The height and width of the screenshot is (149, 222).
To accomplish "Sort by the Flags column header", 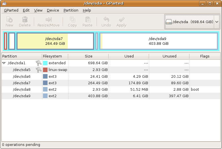I will 205,56.
